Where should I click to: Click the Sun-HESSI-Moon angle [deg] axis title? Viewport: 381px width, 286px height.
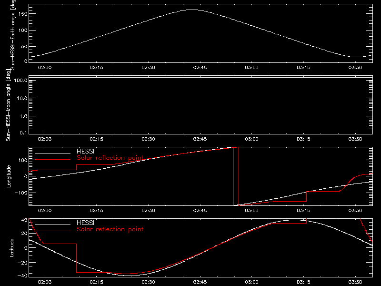tap(8, 105)
